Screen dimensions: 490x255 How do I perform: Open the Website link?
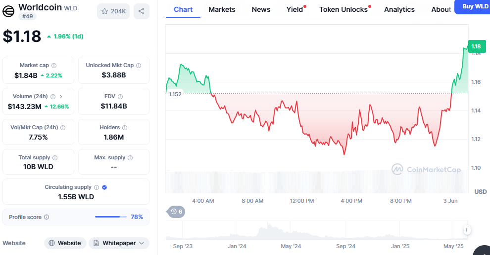coord(65,243)
